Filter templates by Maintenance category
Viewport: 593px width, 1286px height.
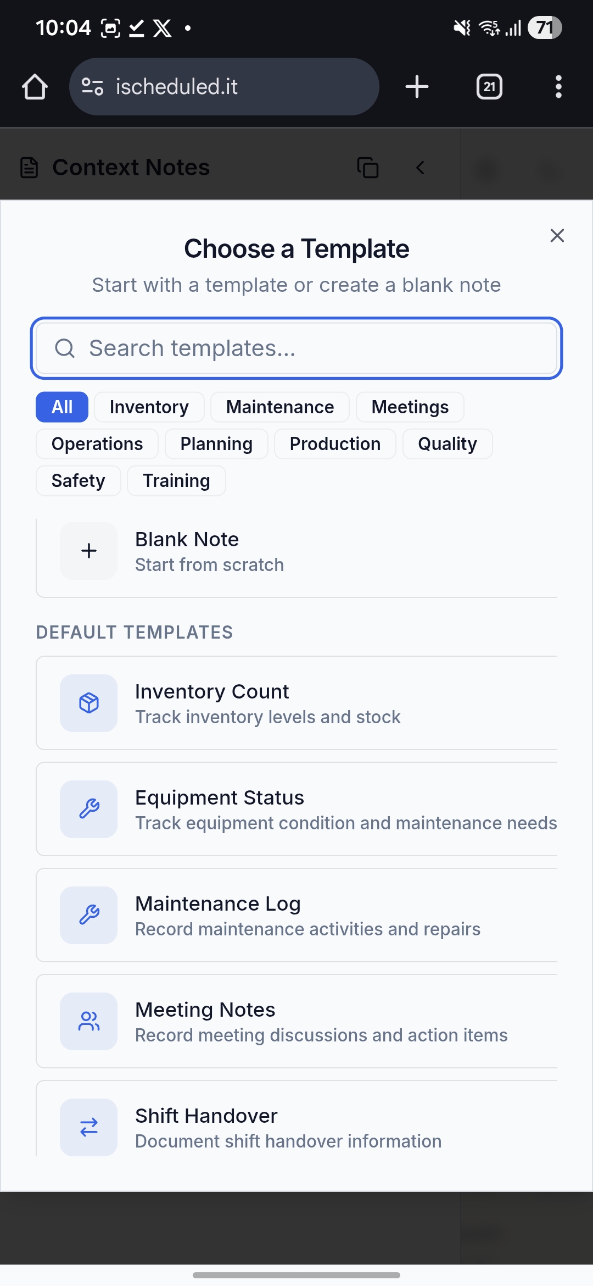tap(279, 407)
